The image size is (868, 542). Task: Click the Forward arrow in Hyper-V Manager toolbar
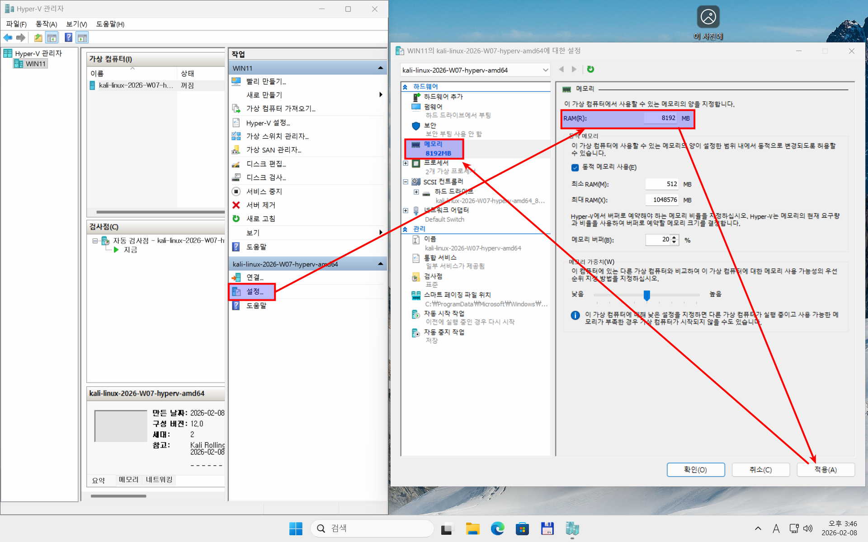pos(20,37)
